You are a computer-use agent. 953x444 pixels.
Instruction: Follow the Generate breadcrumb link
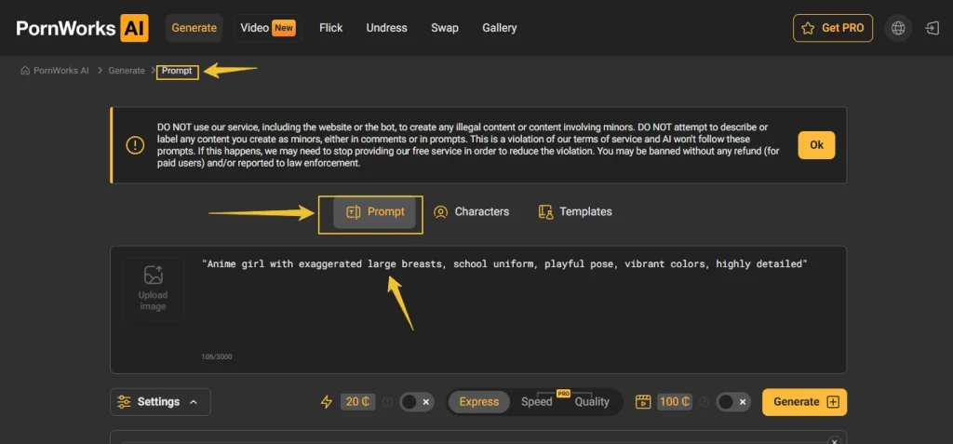[x=127, y=71]
